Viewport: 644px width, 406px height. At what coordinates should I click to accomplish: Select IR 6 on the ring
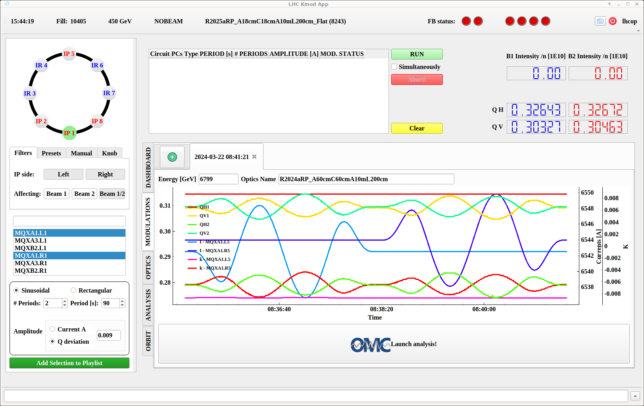tap(97, 65)
